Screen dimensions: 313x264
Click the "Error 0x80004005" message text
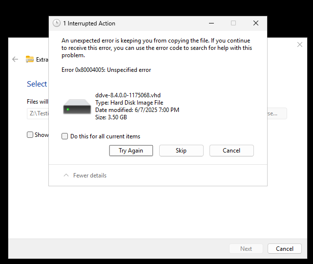(106, 70)
